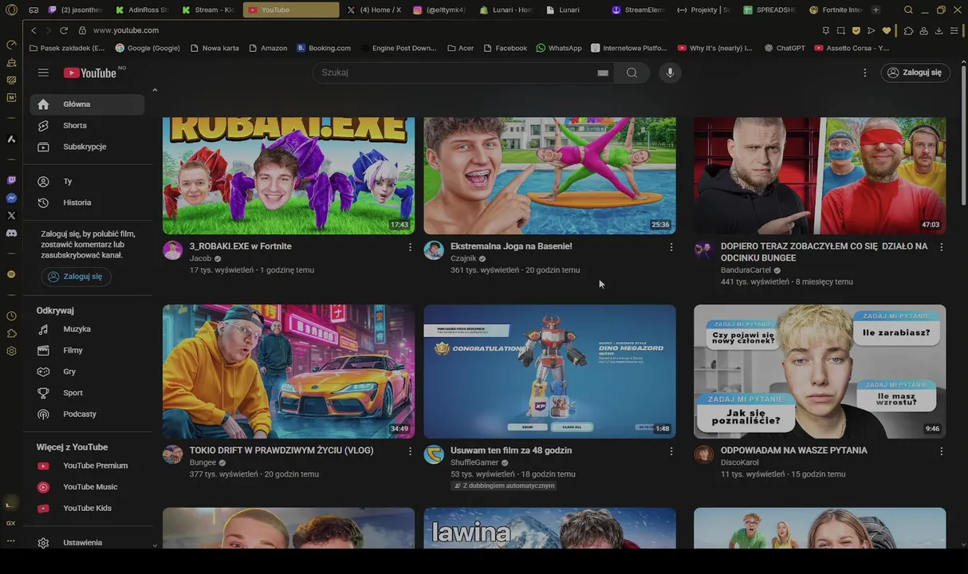Open X panel in Opera GX sidebar

[x=11, y=215]
